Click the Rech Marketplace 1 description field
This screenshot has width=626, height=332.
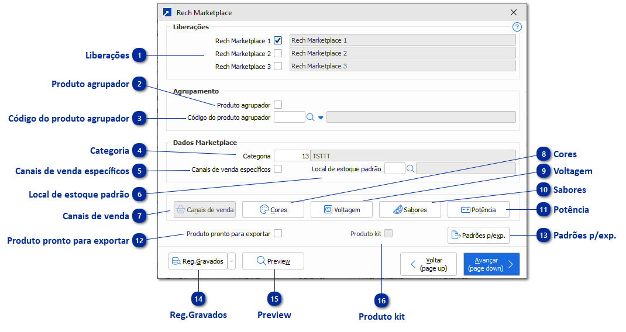point(403,40)
